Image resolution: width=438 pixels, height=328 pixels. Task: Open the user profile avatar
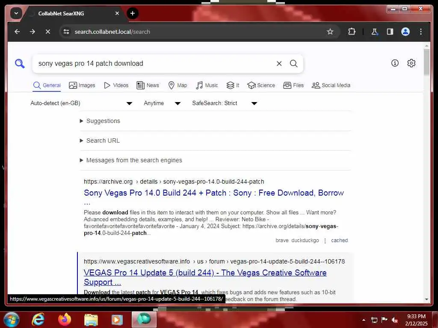coord(405,32)
